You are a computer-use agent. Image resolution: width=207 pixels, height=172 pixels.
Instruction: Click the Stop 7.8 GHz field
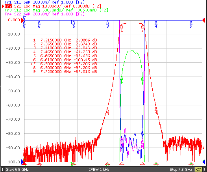[x=181, y=170]
